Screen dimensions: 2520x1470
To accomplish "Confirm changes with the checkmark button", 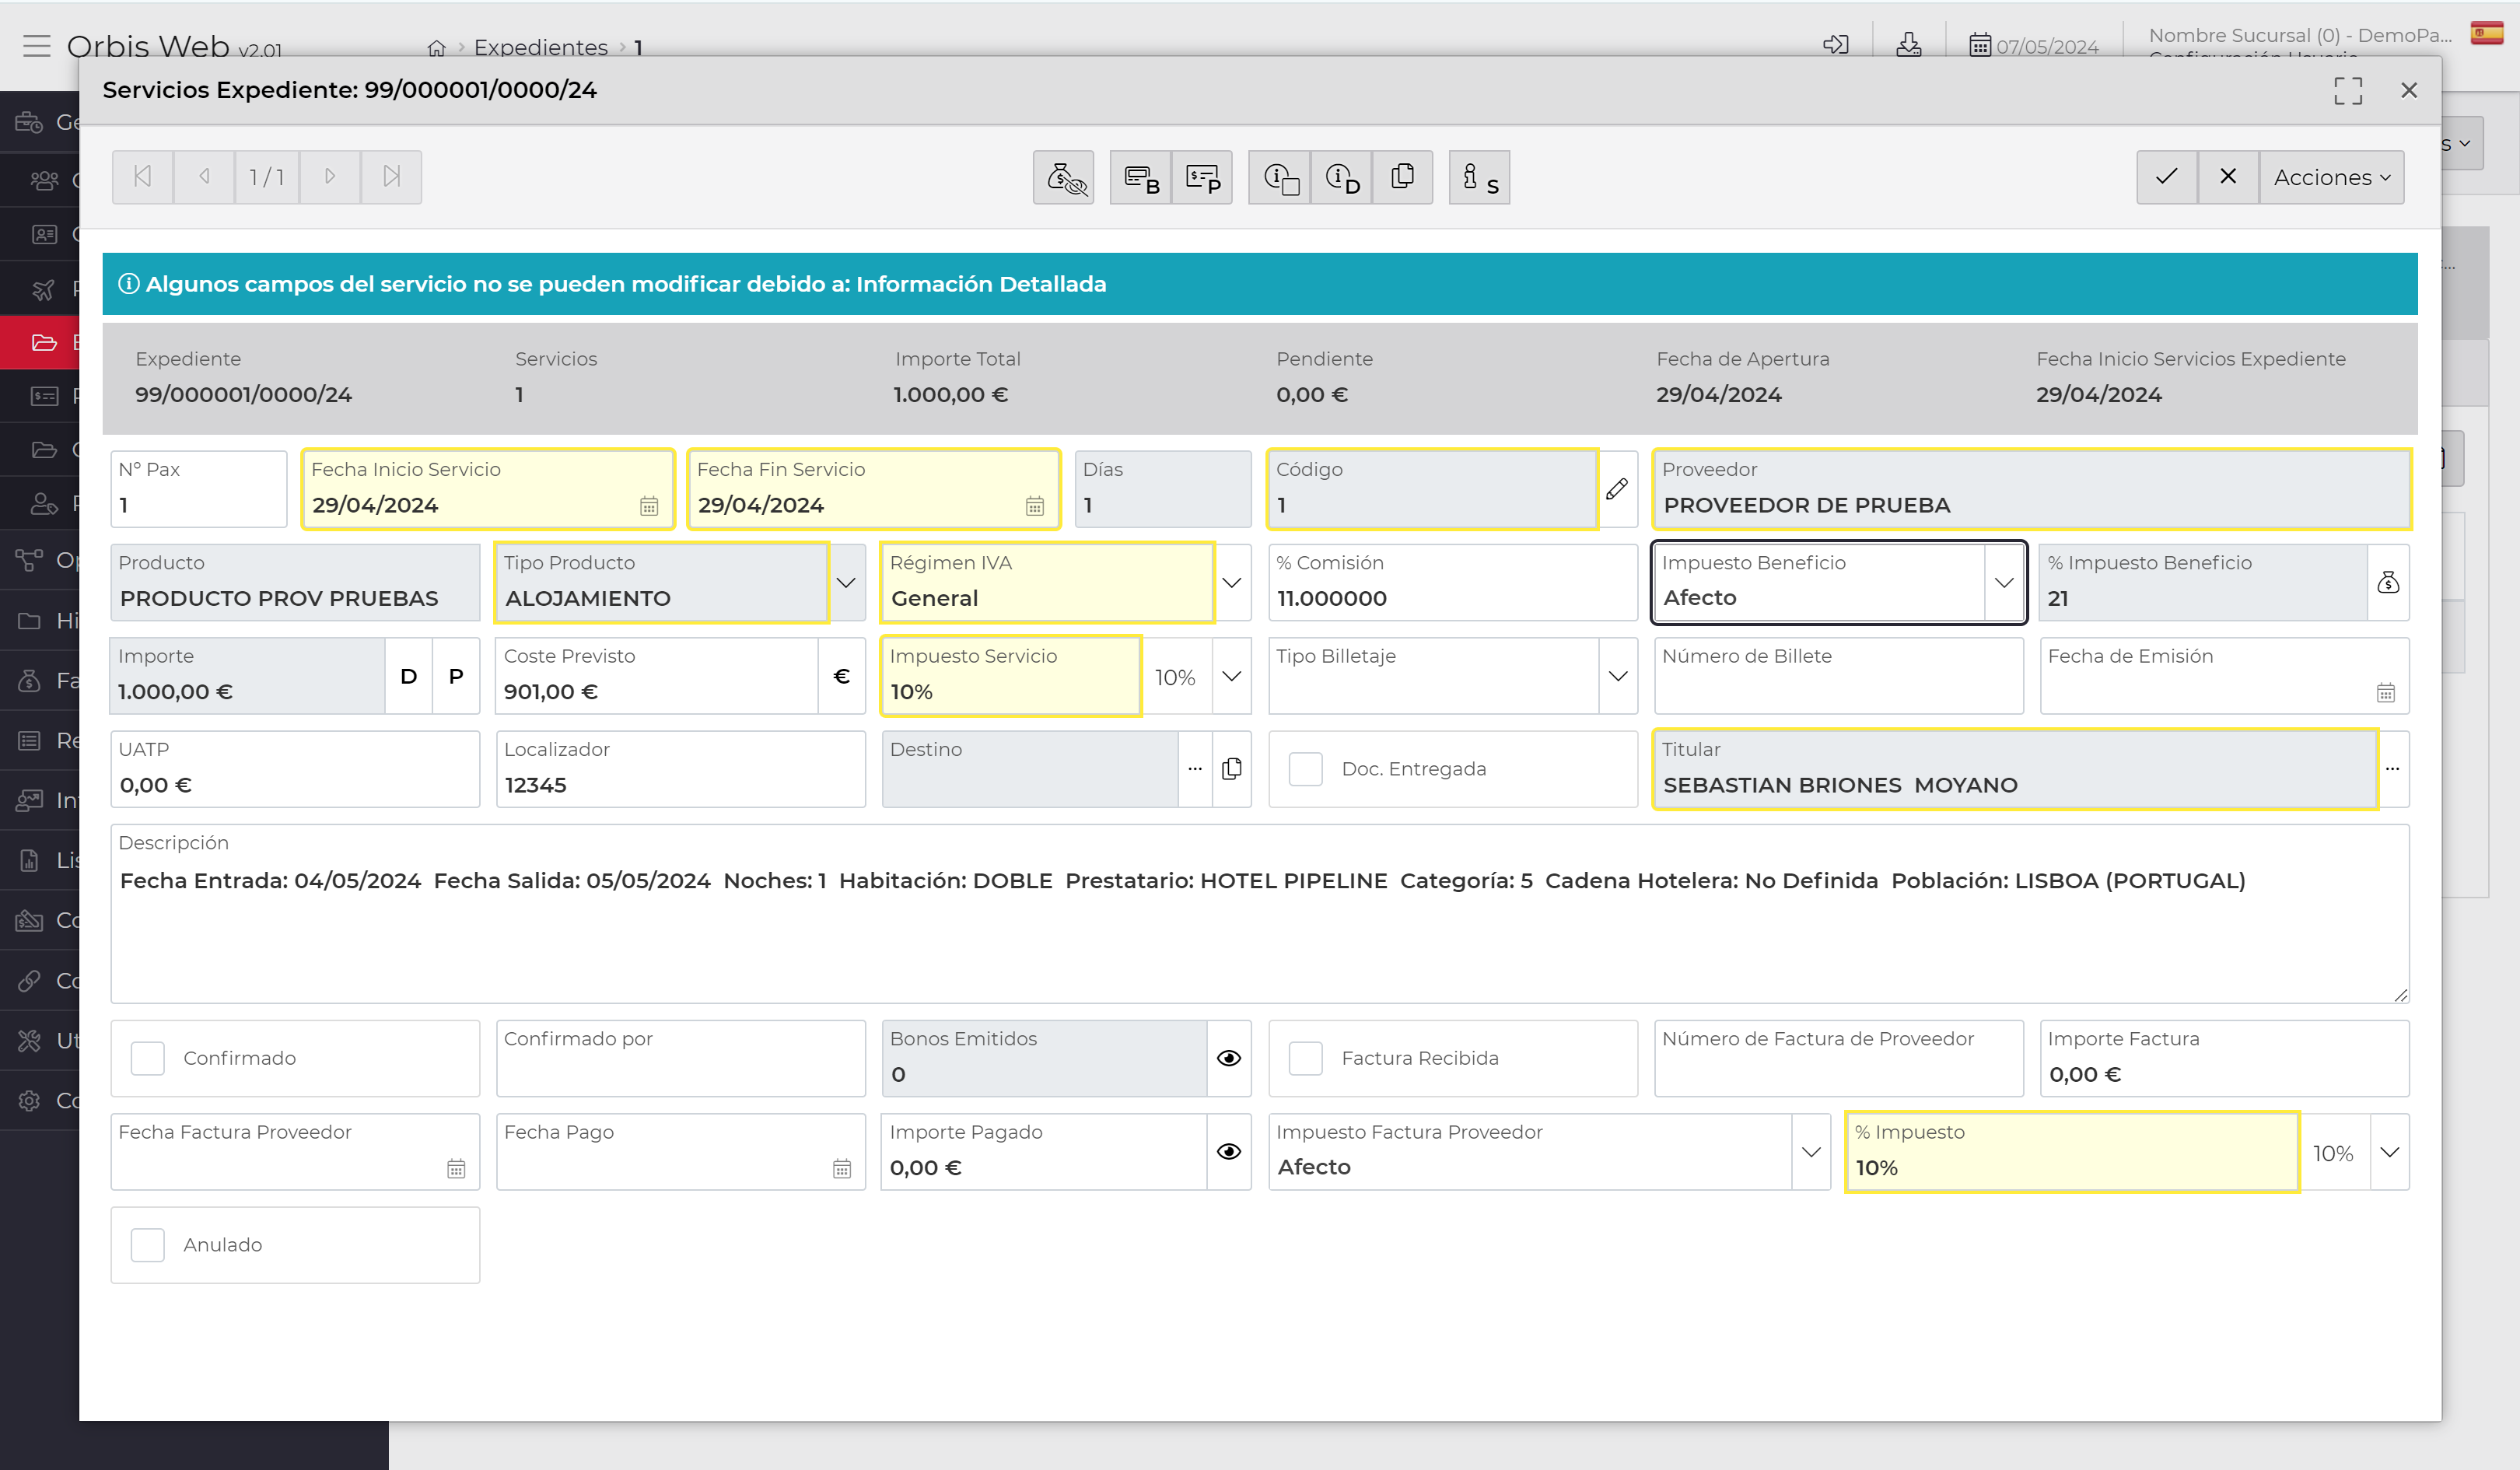I will point(2167,177).
